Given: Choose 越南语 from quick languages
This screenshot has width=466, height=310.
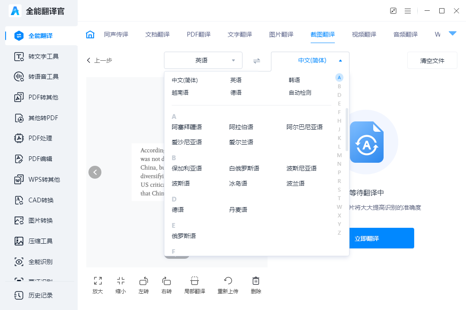Looking at the screenshot, I should pos(180,93).
